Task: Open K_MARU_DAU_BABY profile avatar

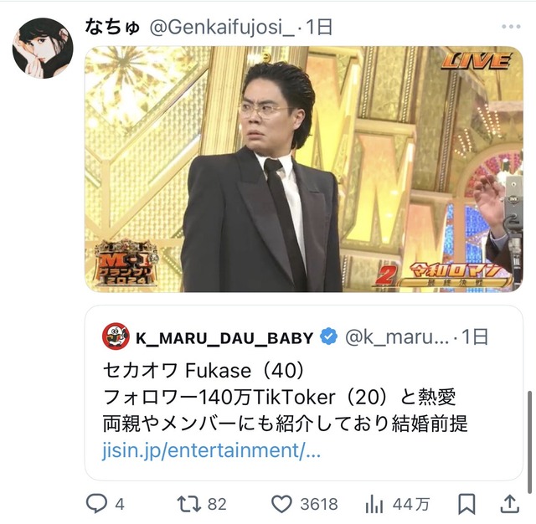Action: coord(116,336)
